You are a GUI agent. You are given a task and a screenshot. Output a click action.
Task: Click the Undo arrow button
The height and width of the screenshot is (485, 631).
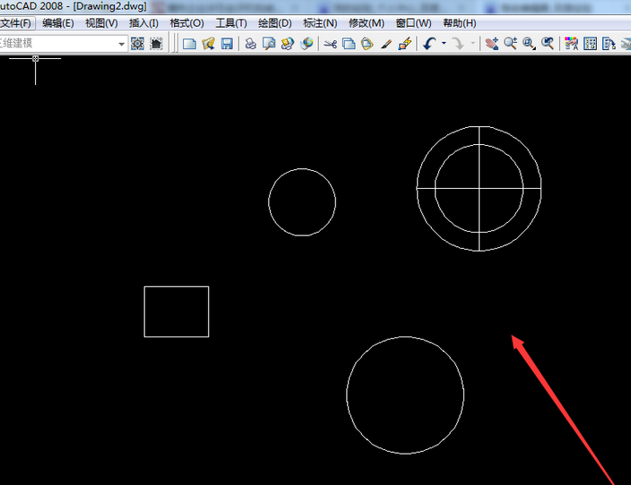[428, 43]
